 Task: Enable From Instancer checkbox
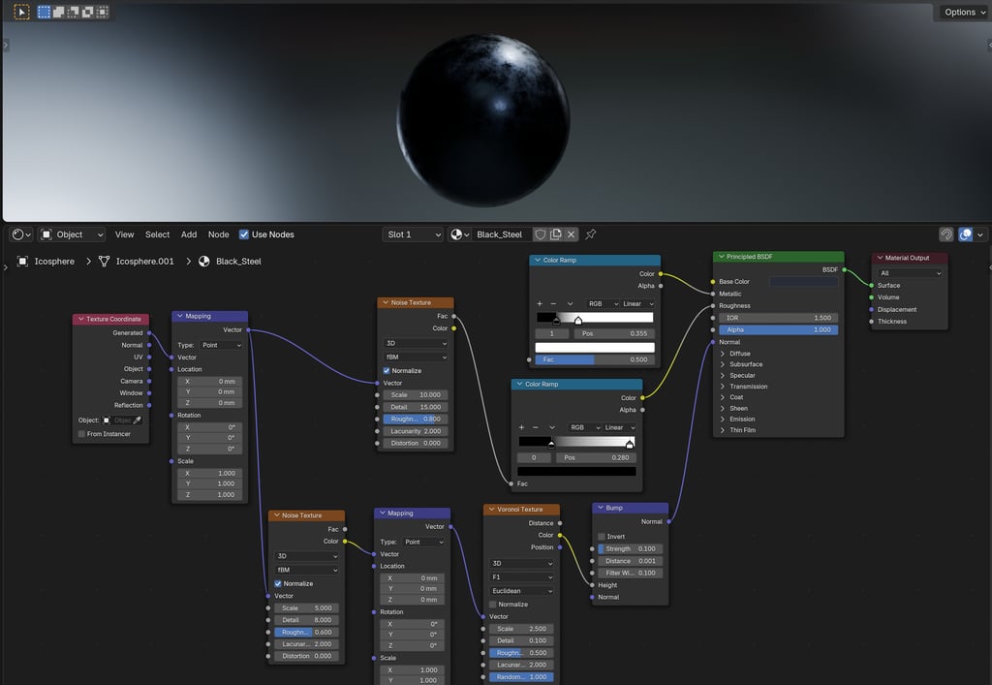pos(81,434)
